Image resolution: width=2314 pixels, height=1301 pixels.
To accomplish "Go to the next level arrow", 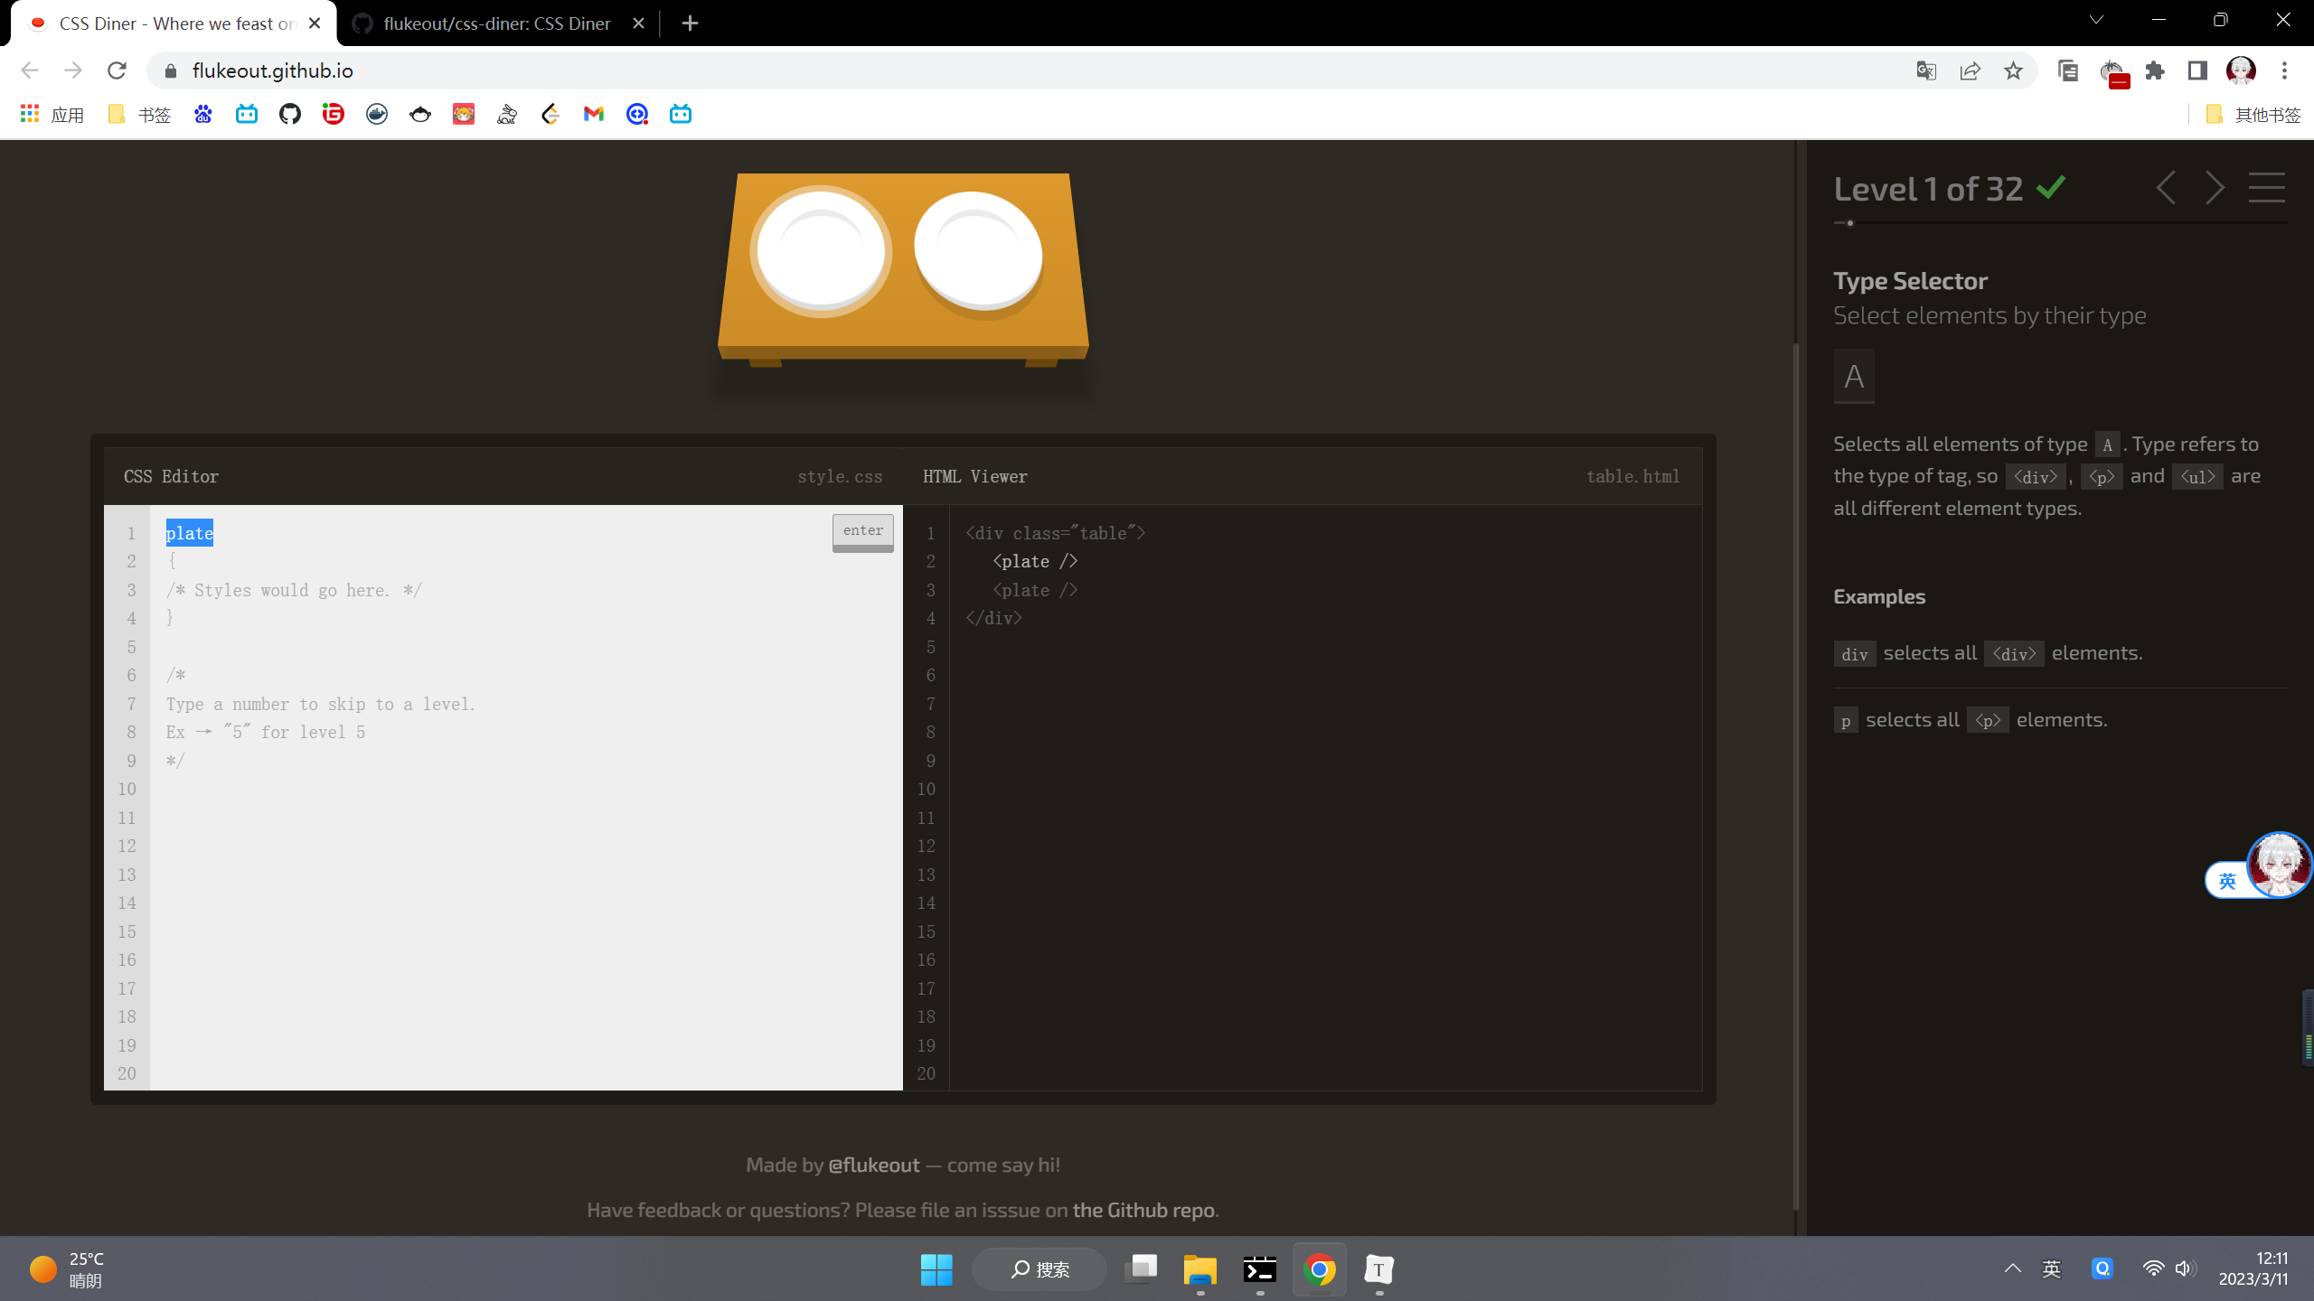I will point(2214,188).
